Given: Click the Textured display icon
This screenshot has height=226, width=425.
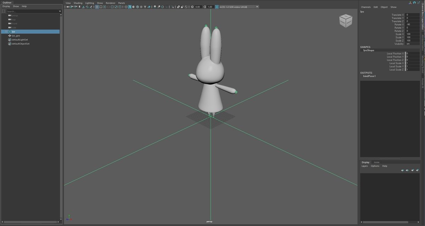Looking at the screenshot, I should (141, 7).
